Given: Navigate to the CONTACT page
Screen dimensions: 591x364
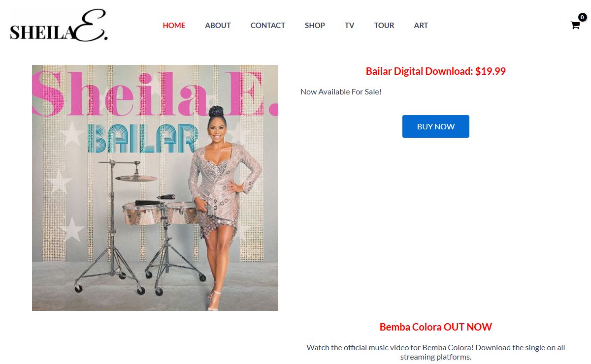Looking at the screenshot, I should pyautogui.click(x=267, y=25).
